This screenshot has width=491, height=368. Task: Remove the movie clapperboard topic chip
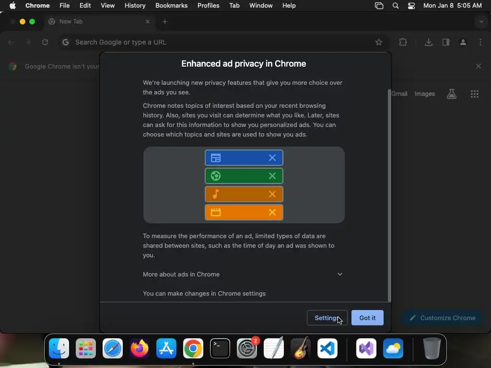[x=272, y=212]
